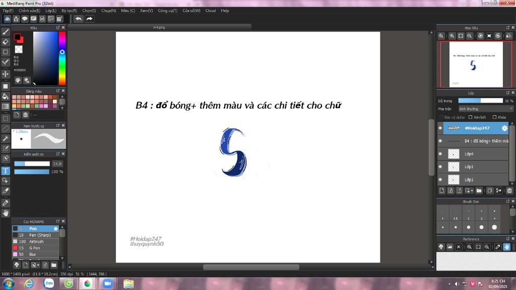The height and width of the screenshot is (290, 516).
Task: Open brush add dropdown in brush panel
Action: (x=35, y=265)
